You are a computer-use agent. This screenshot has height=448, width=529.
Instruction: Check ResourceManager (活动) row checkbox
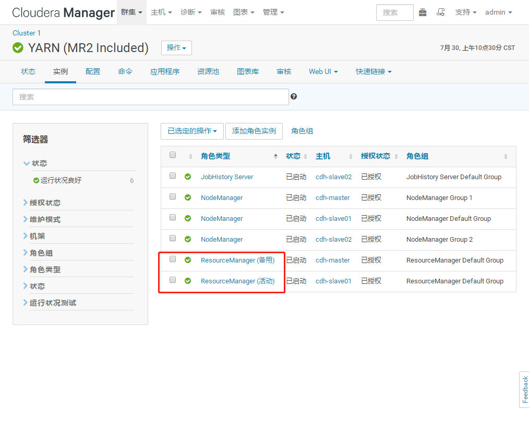pyautogui.click(x=173, y=280)
